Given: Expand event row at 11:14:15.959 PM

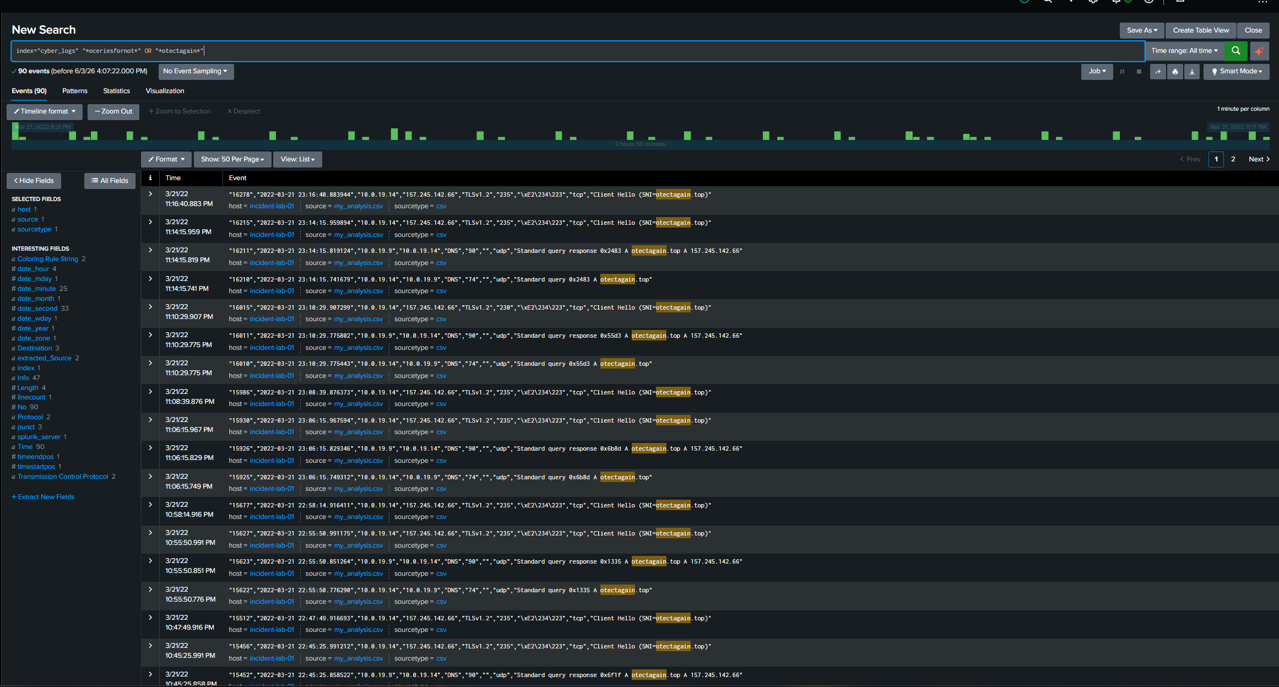Looking at the screenshot, I should [150, 222].
